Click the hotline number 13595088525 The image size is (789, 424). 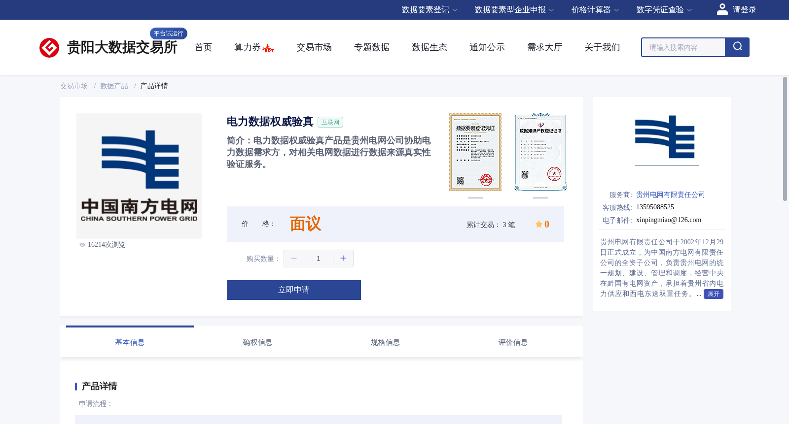[x=655, y=207]
